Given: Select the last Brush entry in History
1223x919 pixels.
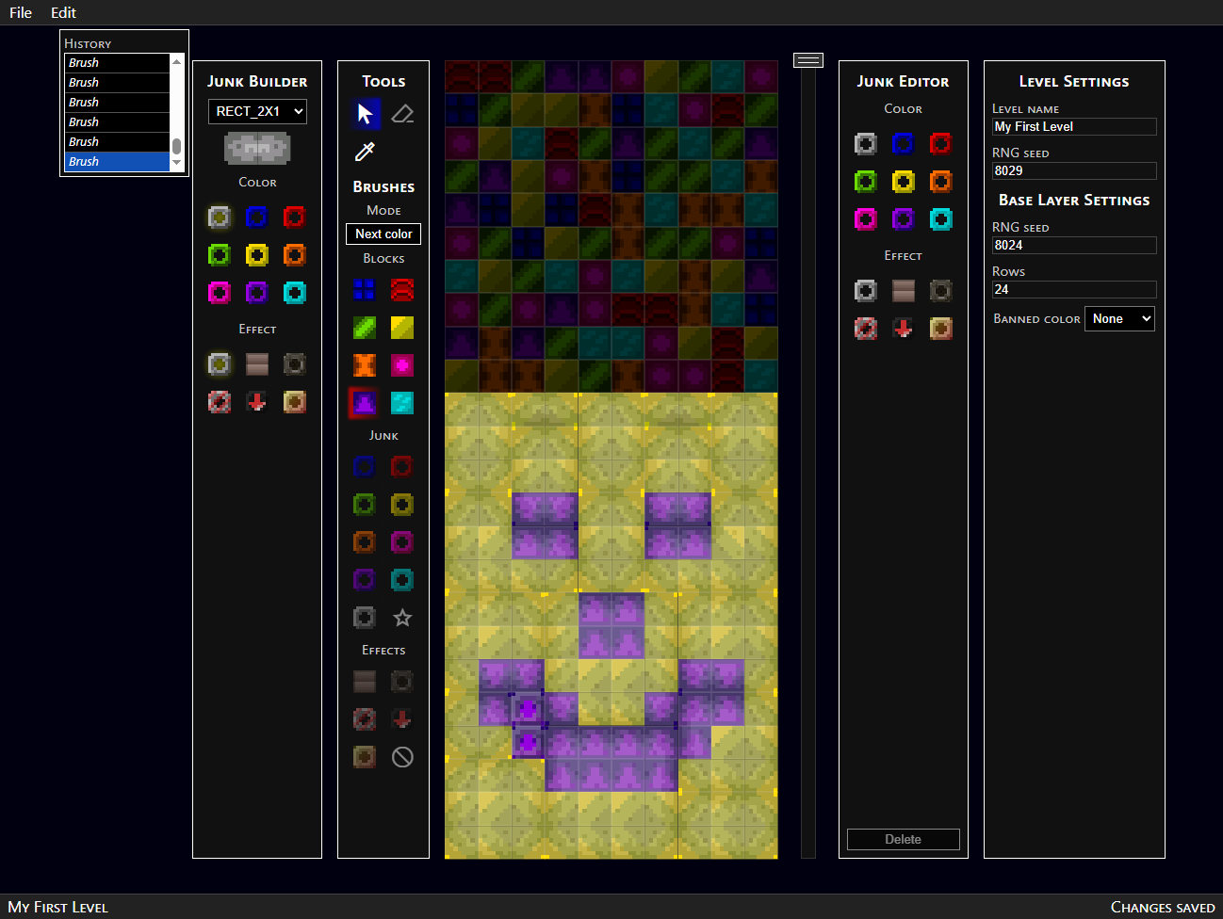Looking at the screenshot, I should 118,161.
